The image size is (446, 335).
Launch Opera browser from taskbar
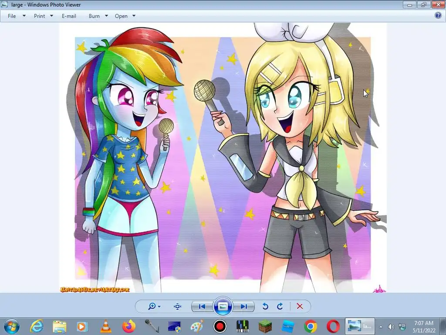[333, 326]
